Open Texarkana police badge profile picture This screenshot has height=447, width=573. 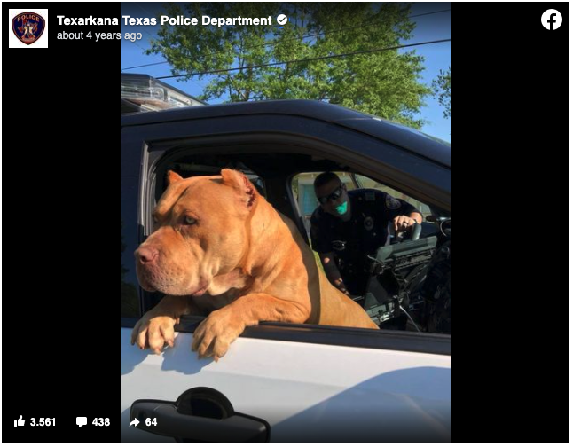pos(28,28)
